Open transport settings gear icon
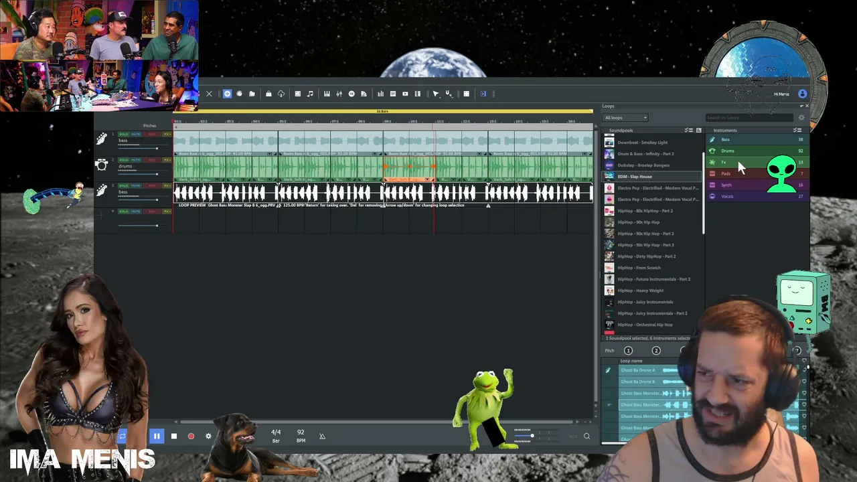The image size is (857, 482). [208, 436]
